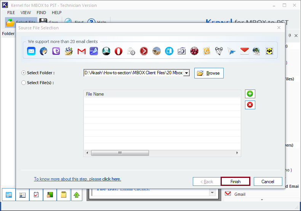This screenshot has width=301, height=211.
Task: Open the journal view icon with clock
Action: pyautogui.click(x=50, y=195)
